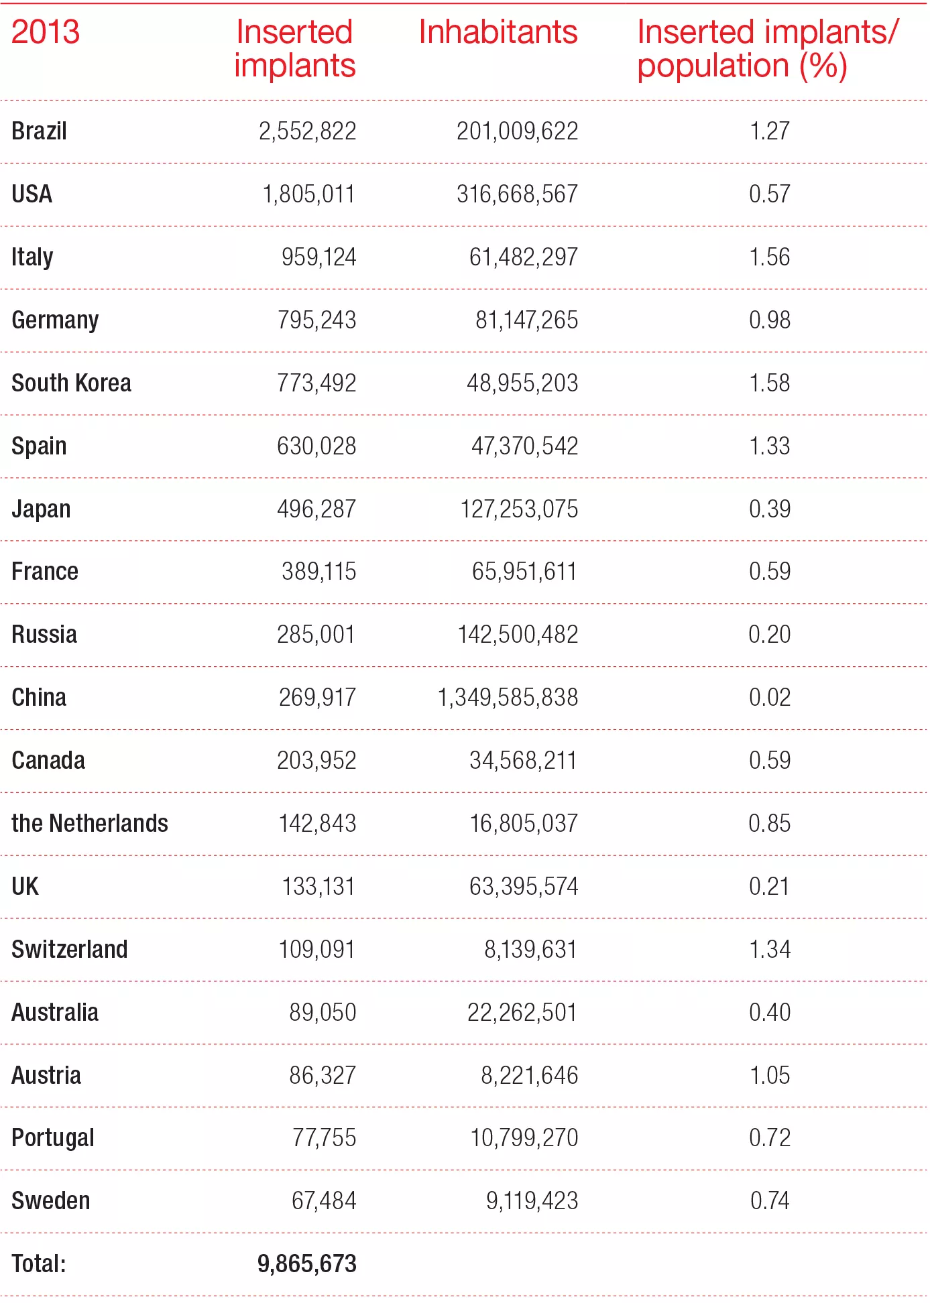The image size is (930, 1303).
Task: Select South Korea's percentage 1.58
Action: (769, 383)
